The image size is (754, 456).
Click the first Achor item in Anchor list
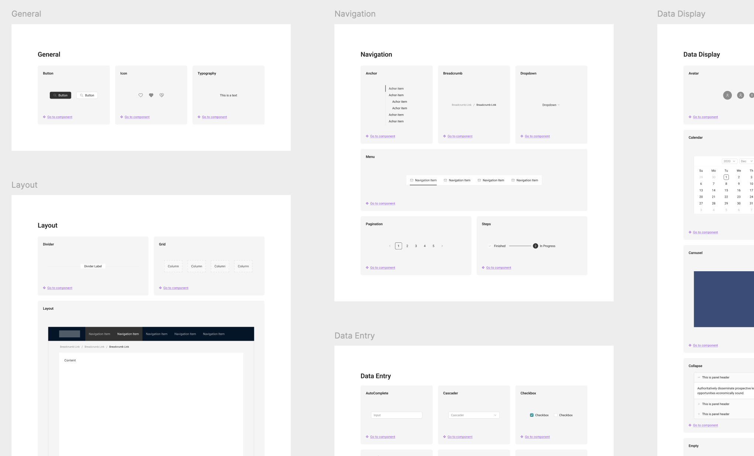[396, 89]
